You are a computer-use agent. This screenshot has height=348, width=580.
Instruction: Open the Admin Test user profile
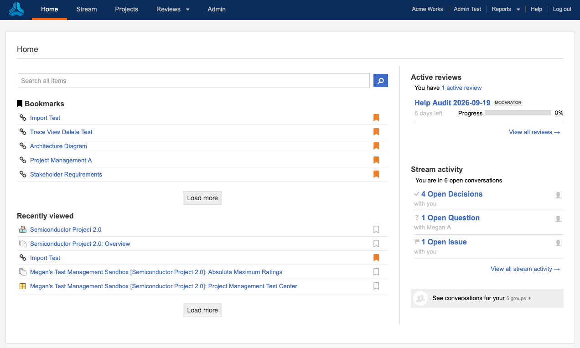pos(467,9)
